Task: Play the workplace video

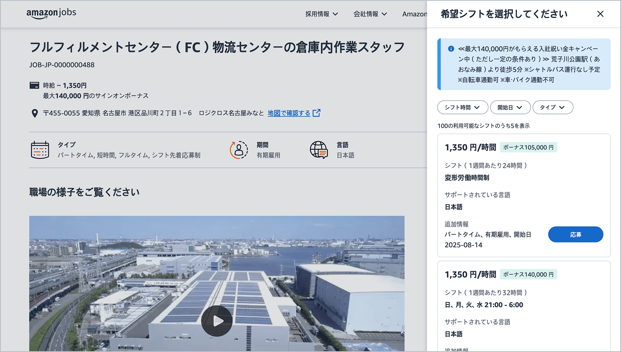Action: (217, 321)
